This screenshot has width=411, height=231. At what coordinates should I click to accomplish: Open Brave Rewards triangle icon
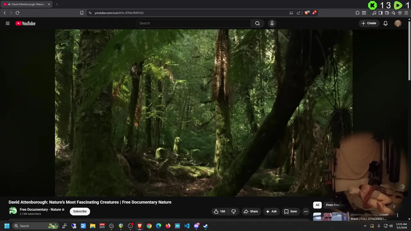(x=314, y=13)
